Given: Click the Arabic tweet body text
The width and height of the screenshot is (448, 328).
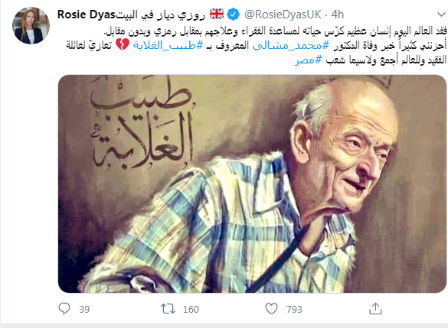Looking at the screenshot, I should tap(256, 45).
